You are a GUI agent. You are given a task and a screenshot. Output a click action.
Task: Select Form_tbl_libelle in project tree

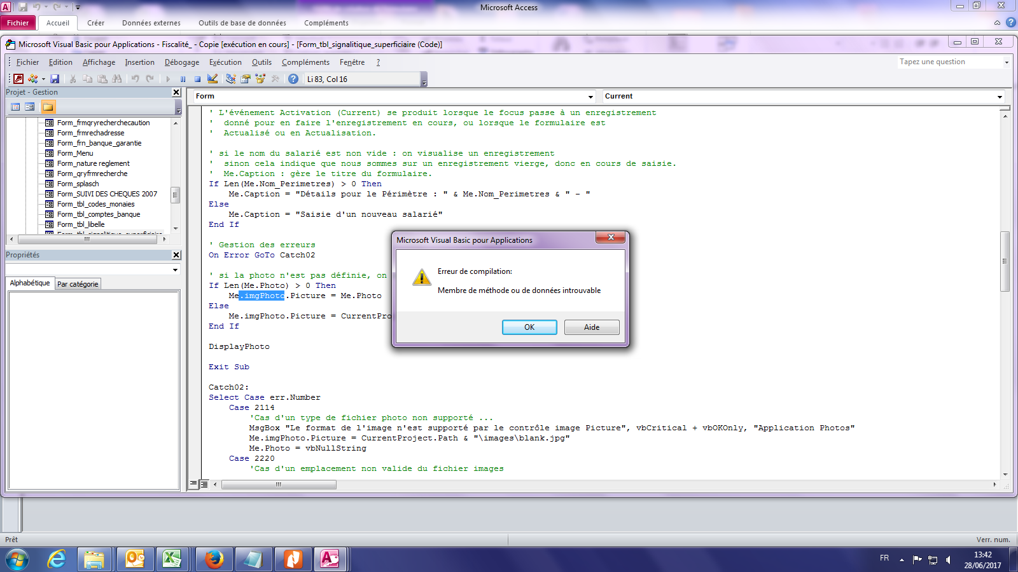81,224
